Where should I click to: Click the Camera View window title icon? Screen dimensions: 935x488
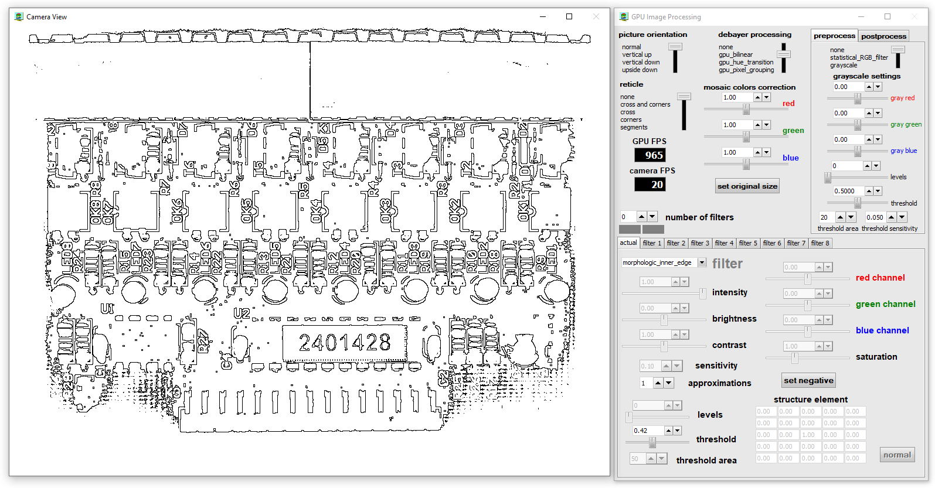[19, 16]
